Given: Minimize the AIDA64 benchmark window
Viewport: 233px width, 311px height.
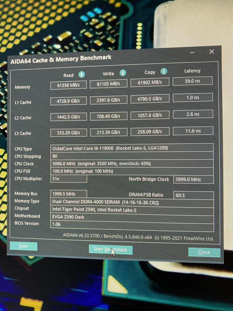Looking at the screenshot, I should [x=192, y=53].
